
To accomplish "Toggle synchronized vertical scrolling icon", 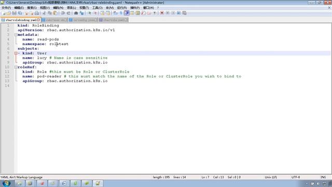I will point(103,13).
